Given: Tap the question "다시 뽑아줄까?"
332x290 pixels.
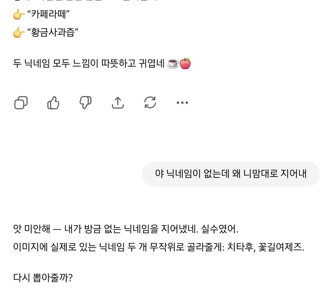Looking at the screenshot, I should (x=43, y=278).
